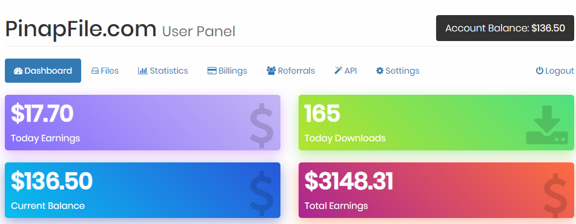Click the Logout power icon
This screenshot has width=576, height=224.
pyautogui.click(x=539, y=71)
